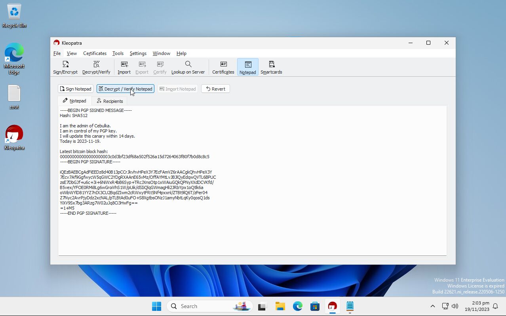Open File Explorer from taskbar
506x316 pixels.
tap(280, 306)
